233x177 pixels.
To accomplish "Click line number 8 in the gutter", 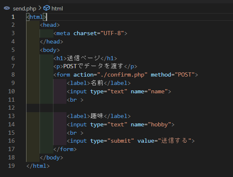I will 13,74.
